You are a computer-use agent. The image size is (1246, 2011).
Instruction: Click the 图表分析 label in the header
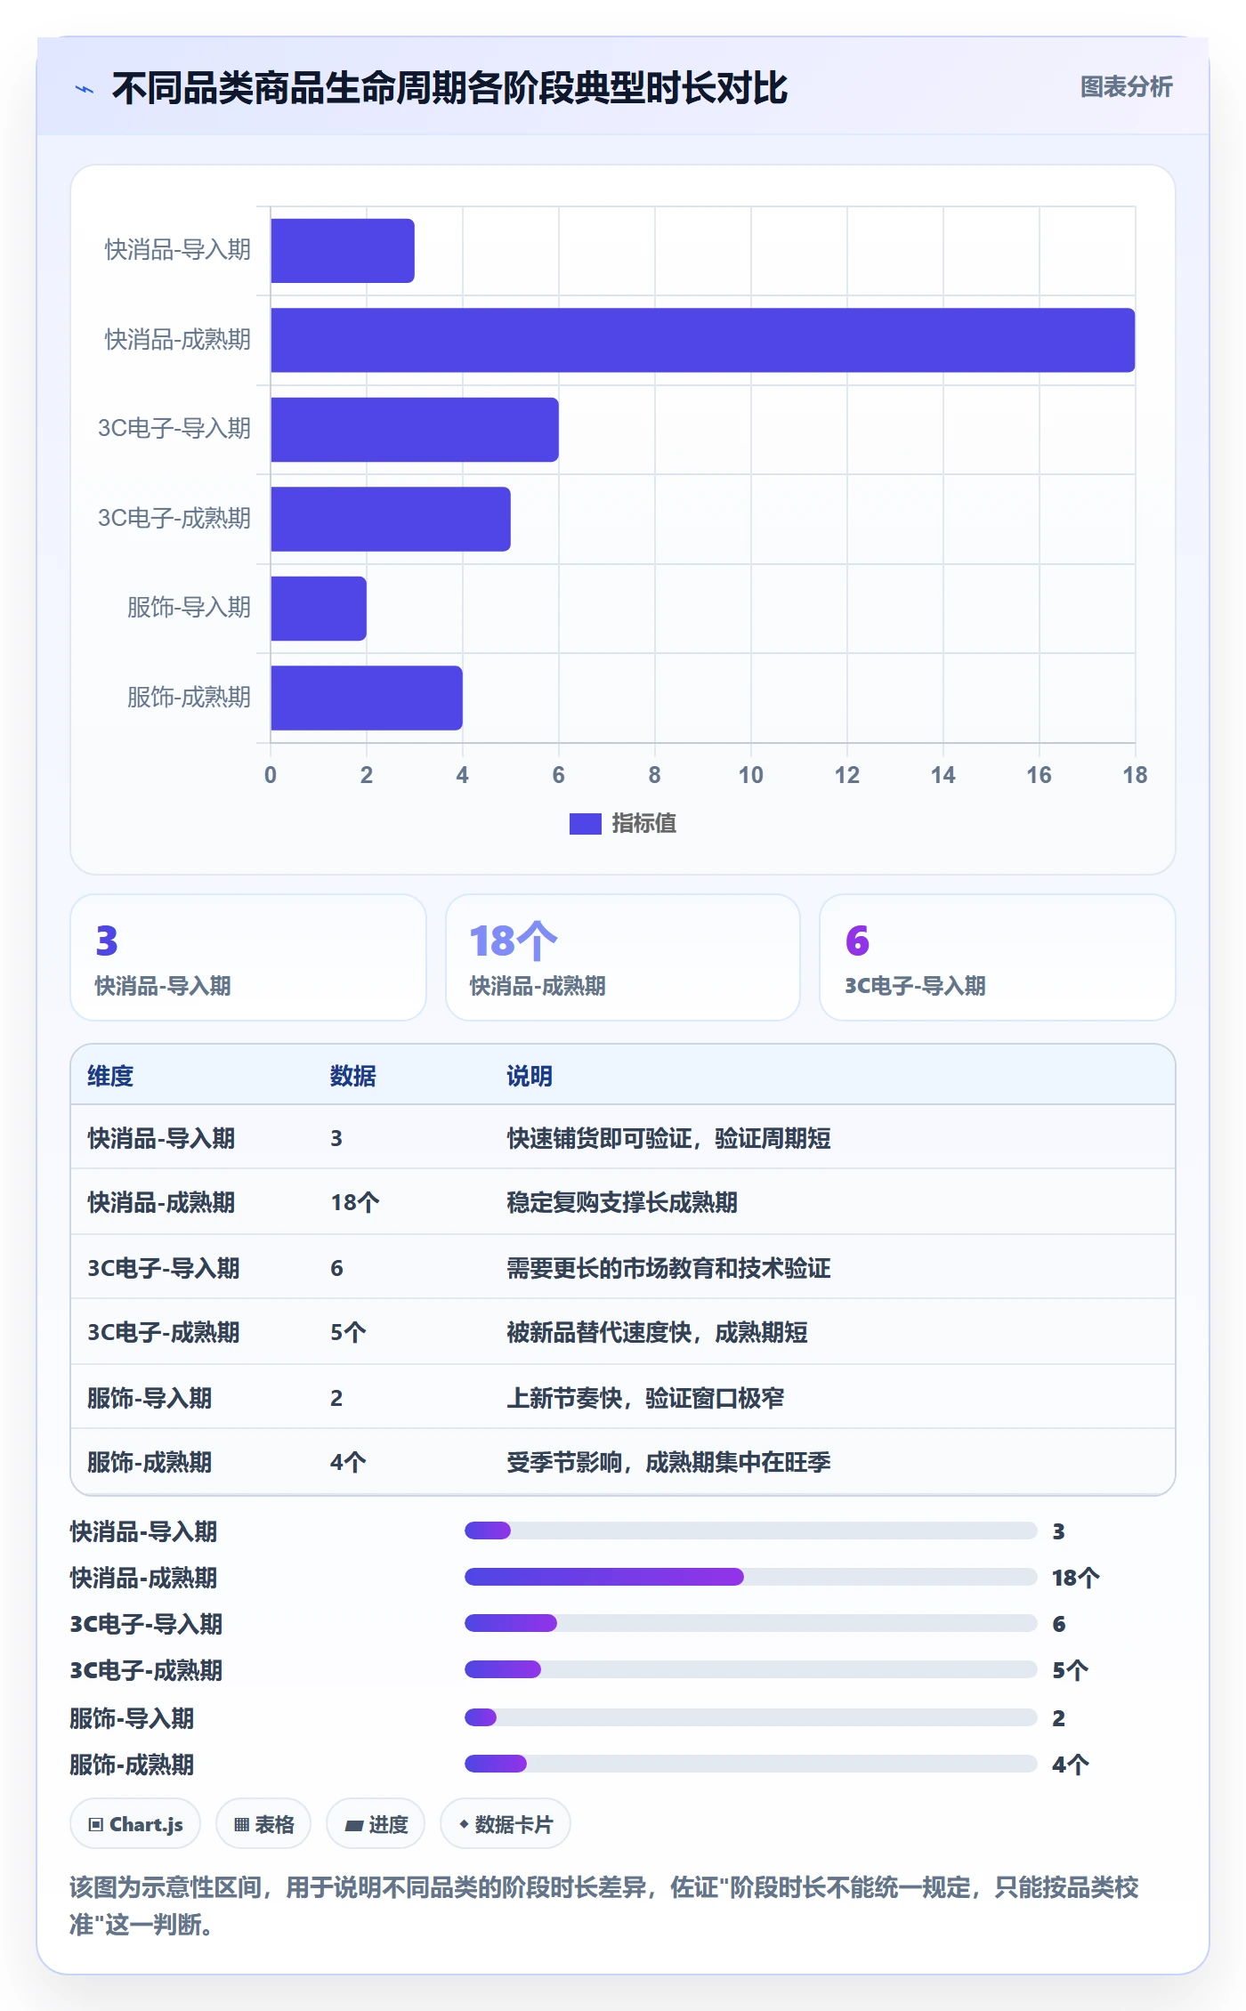click(1126, 87)
